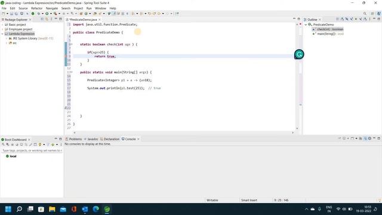Toggle Hide Fields in Outline toolbar
Viewport: 382px width, 215px height.
pyautogui.click(x=347, y=19)
